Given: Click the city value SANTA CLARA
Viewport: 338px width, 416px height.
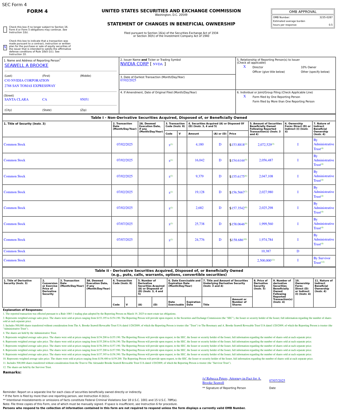Looking at the screenshot, I should [17, 100].
